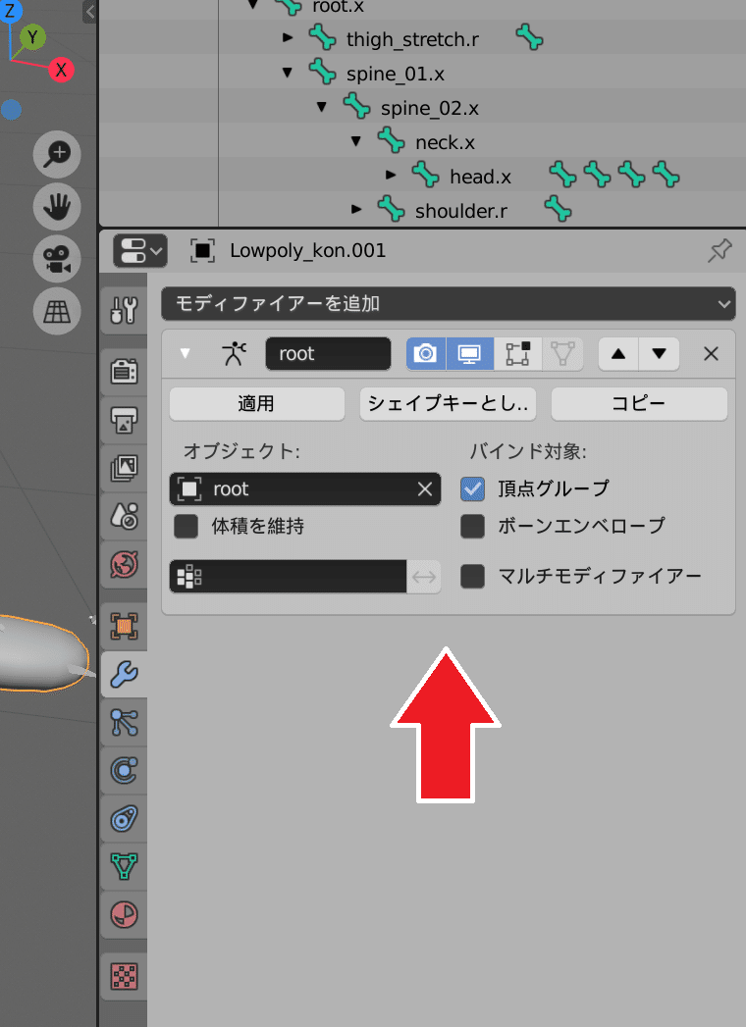Open the Object properties orange square tab
Screen dimensions: 746x1027
(124, 626)
